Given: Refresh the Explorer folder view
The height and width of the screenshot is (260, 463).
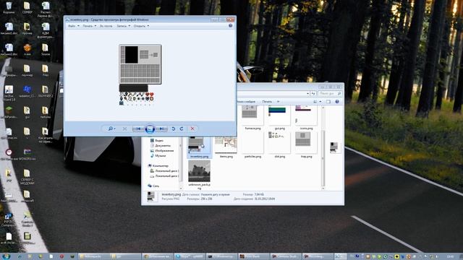Looking at the screenshot, I should pos(313,93).
